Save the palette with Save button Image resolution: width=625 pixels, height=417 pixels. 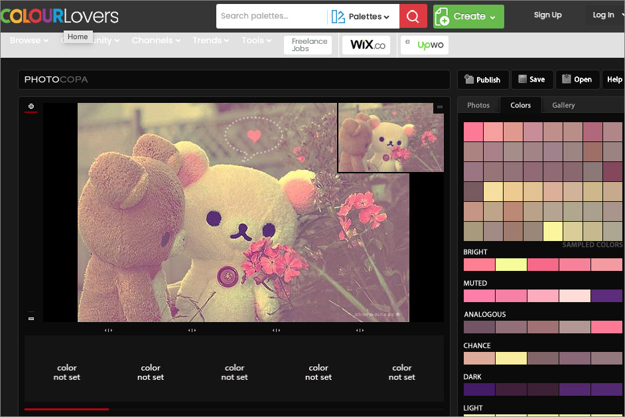531,80
